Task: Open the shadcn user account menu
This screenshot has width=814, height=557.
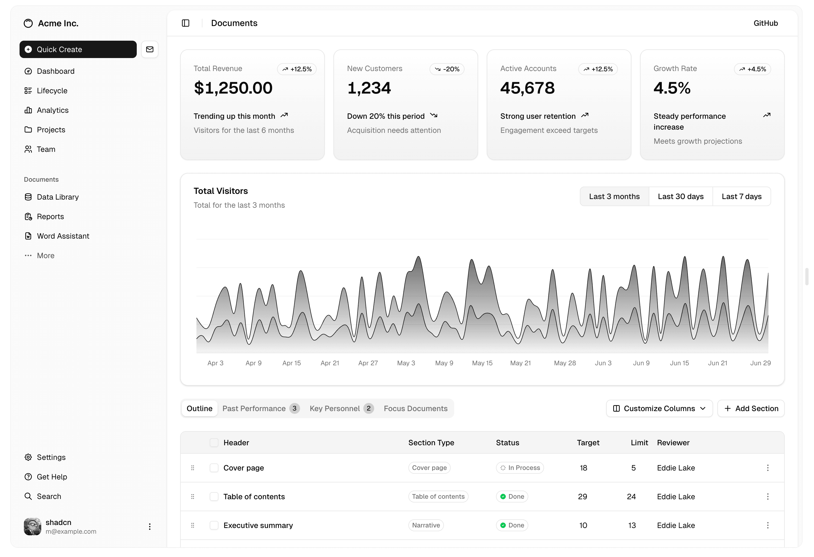Action: pyautogui.click(x=89, y=527)
